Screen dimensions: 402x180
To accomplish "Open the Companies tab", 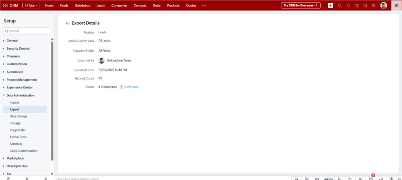I will (119, 5).
